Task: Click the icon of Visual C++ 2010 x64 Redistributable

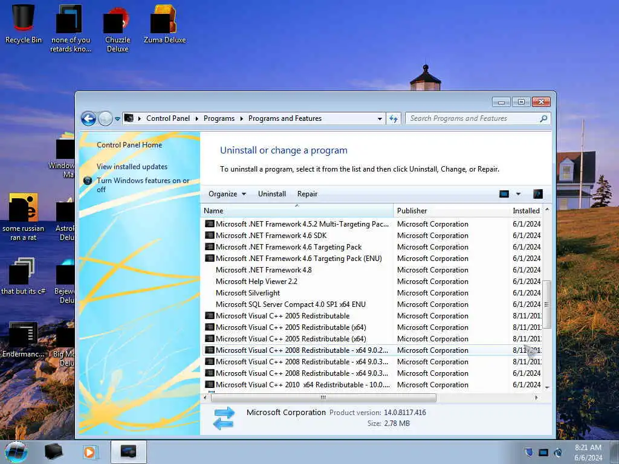Action: point(210,384)
